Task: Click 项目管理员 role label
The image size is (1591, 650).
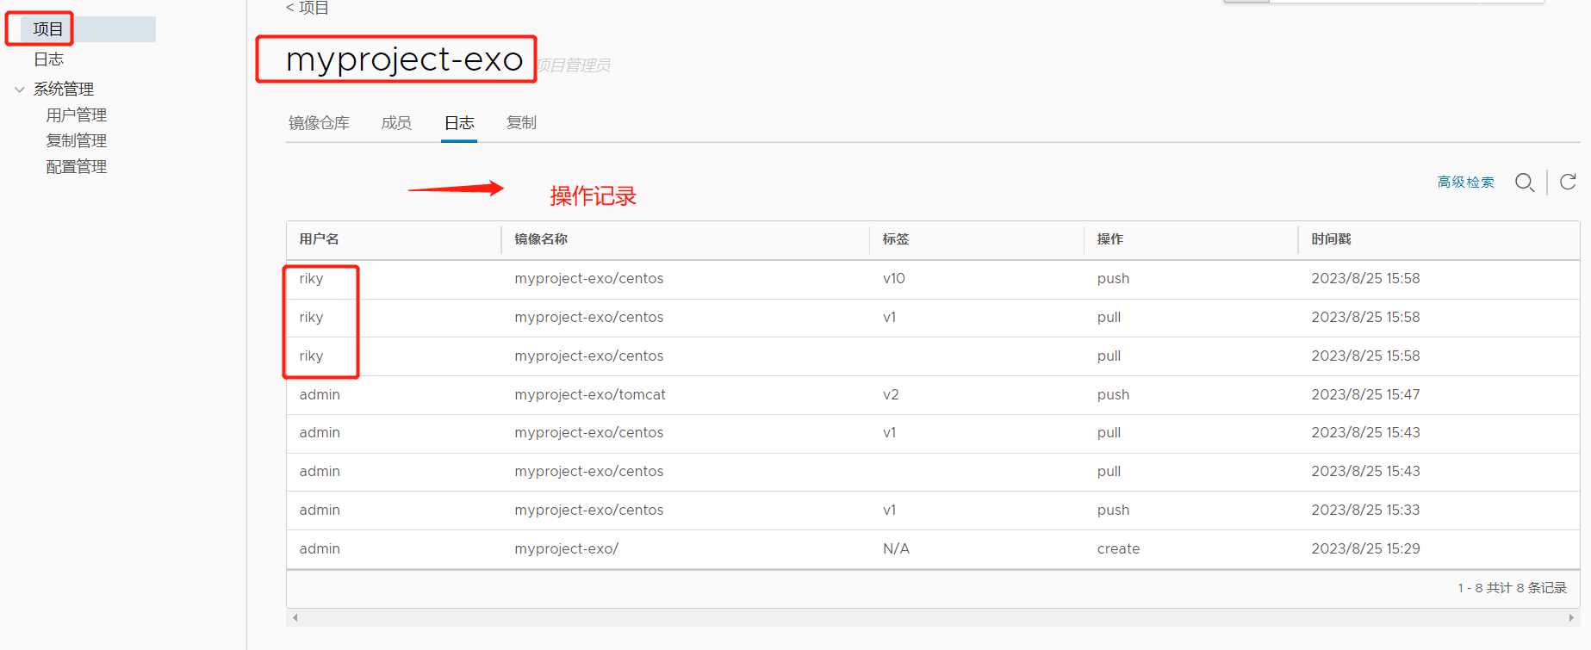Action: pyautogui.click(x=574, y=65)
